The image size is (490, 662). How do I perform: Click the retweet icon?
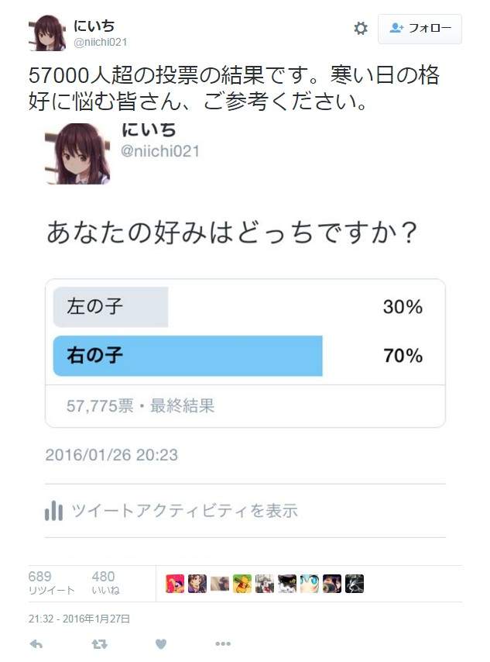pos(99,644)
